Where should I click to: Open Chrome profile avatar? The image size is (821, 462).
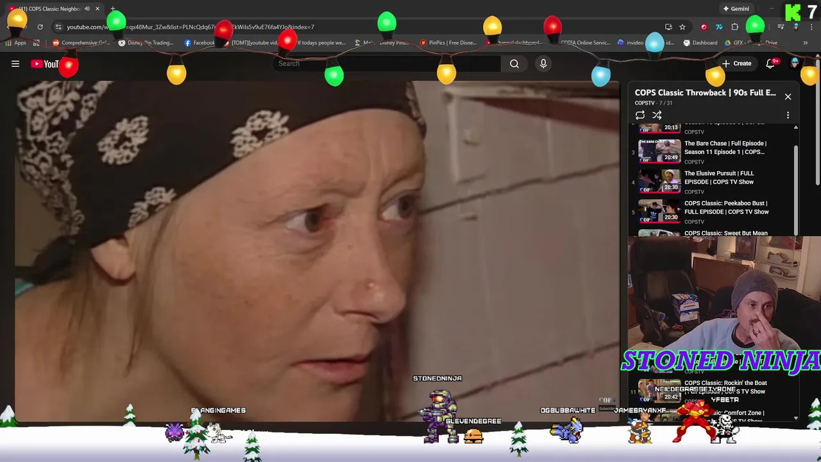click(796, 27)
